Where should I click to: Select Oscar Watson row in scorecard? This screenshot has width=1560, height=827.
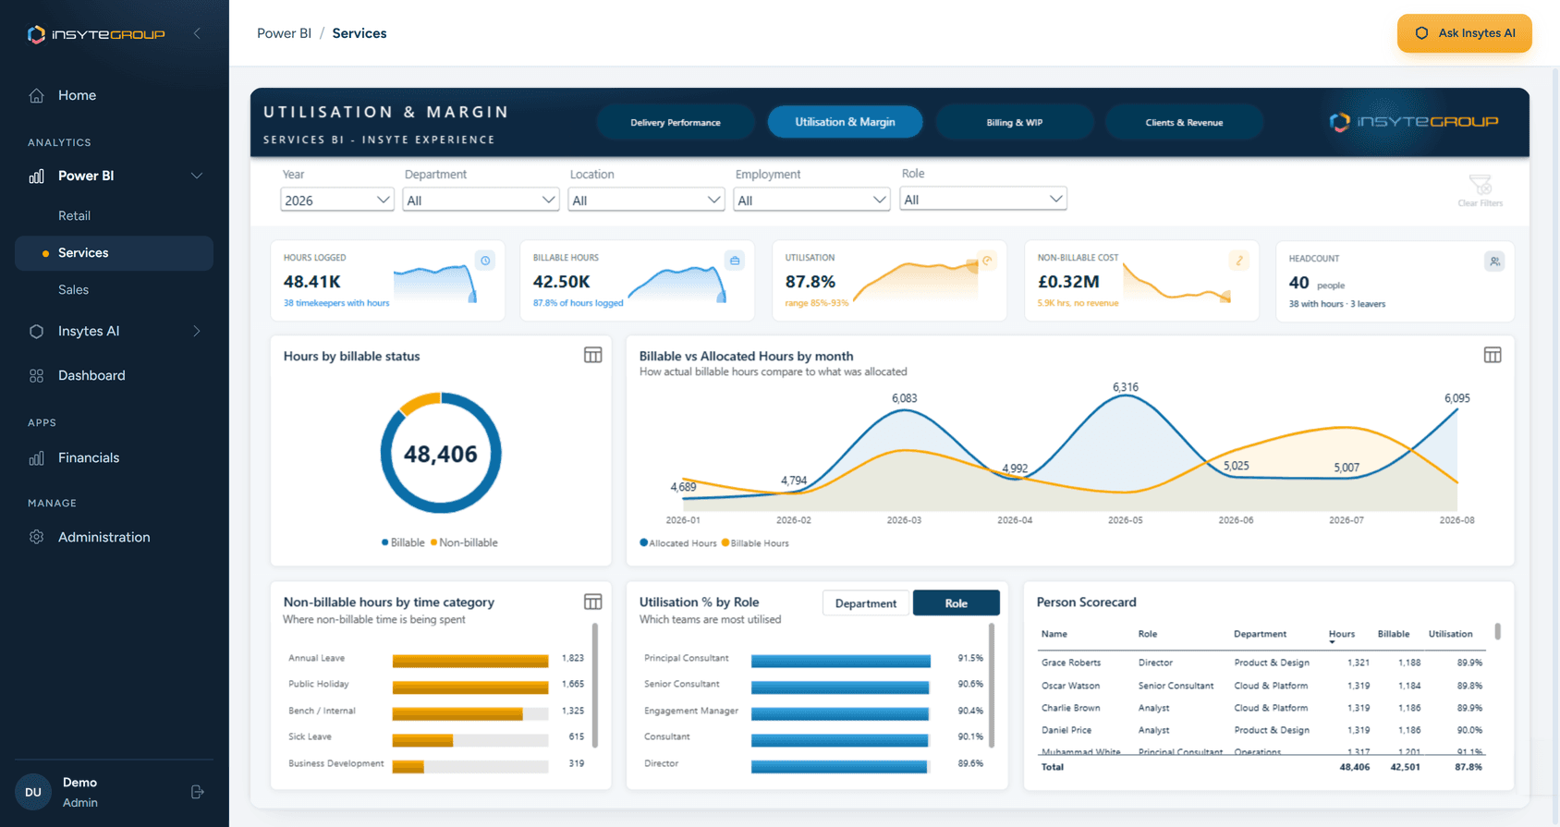[1261, 686]
